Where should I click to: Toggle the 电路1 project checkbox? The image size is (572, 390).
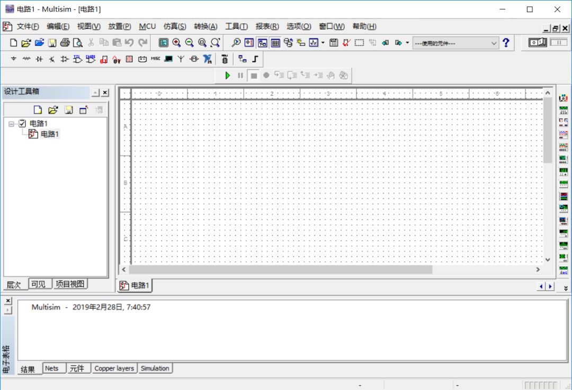(22, 123)
